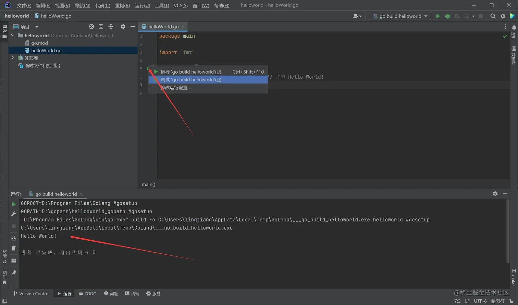Image resolution: width=518 pixels, height=305 pixels.
Task: Click console vertical scrollbar
Action: click(508, 231)
